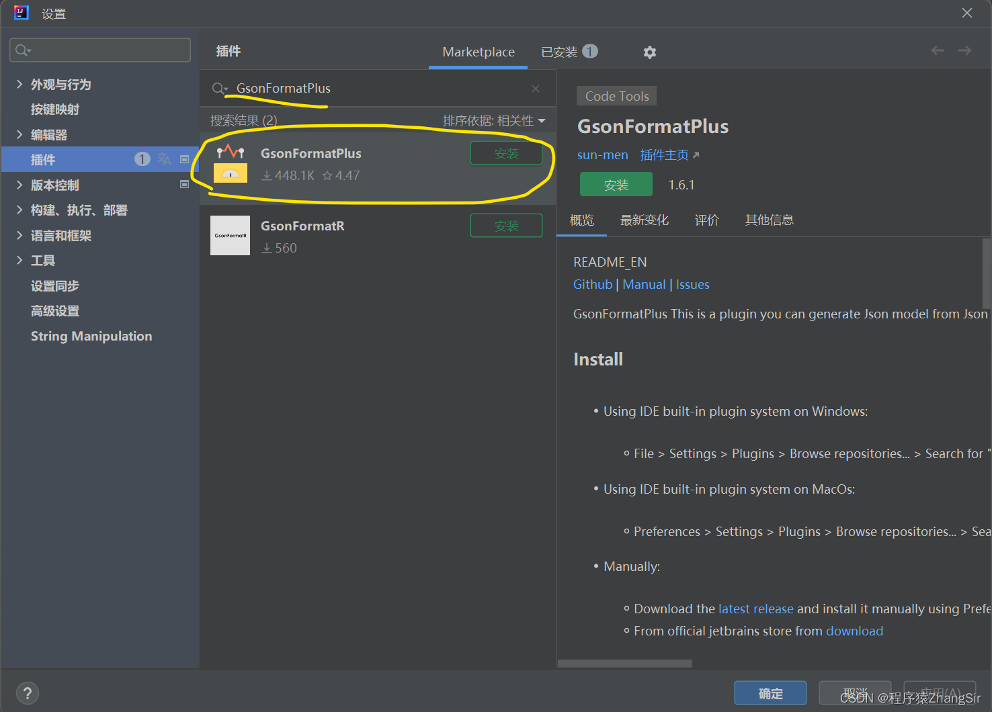Click the version number 1.6.1
The width and height of the screenshot is (992, 712).
pos(681,185)
